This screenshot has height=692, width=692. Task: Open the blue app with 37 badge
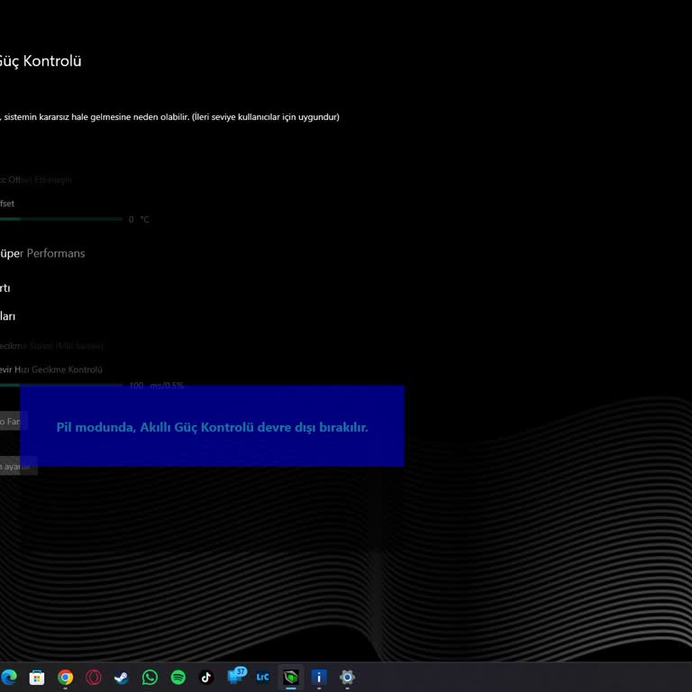click(235, 677)
